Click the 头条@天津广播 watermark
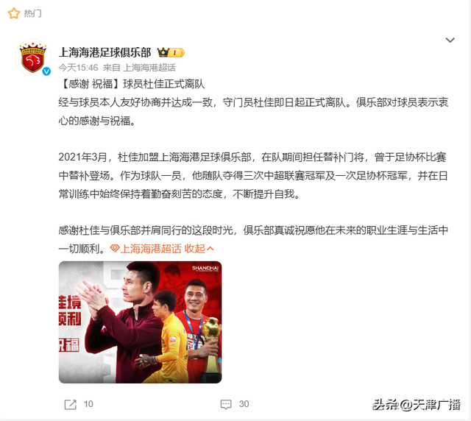 coord(417,405)
